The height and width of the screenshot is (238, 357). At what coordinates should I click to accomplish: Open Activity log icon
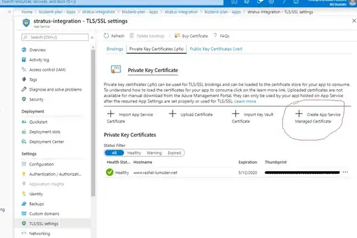tap(24, 59)
